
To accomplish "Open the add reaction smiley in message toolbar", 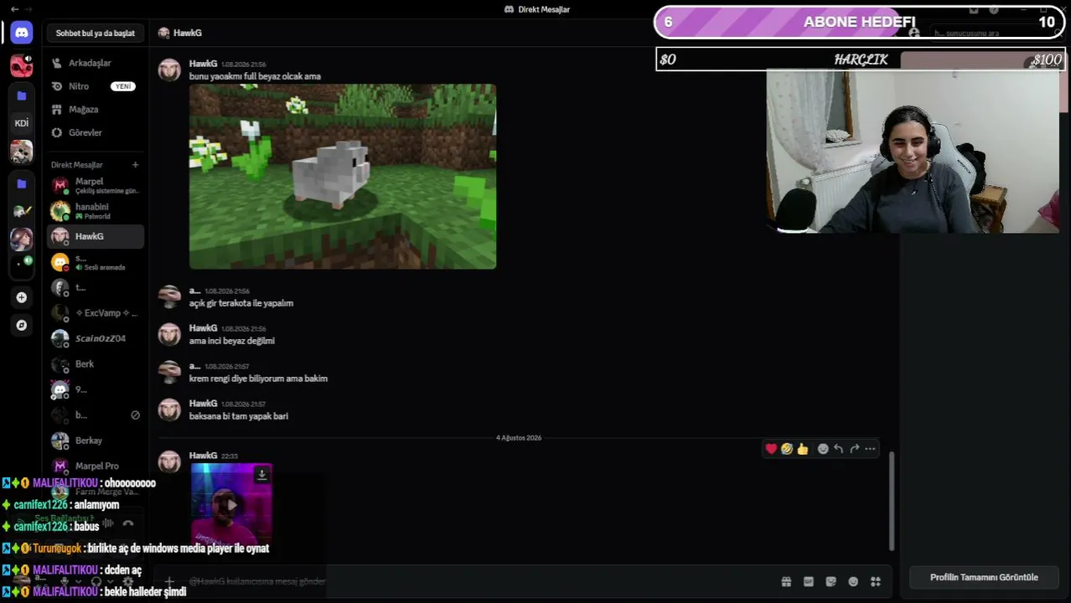I will click(x=823, y=449).
